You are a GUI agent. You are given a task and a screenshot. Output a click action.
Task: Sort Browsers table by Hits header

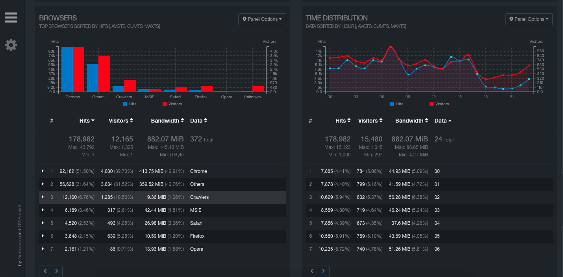pos(87,121)
